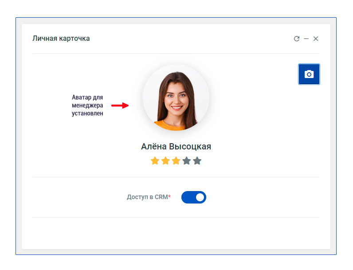The image size is (353, 270).
Task: Refresh the personal card panel
Action: click(297, 39)
